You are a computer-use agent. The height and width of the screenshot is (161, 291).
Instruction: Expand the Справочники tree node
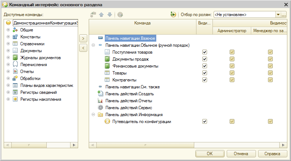(x=8, y=44)
